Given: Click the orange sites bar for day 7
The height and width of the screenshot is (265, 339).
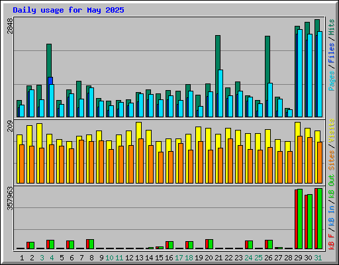Looking at the screenshot, I should click(x=81, y=162).
